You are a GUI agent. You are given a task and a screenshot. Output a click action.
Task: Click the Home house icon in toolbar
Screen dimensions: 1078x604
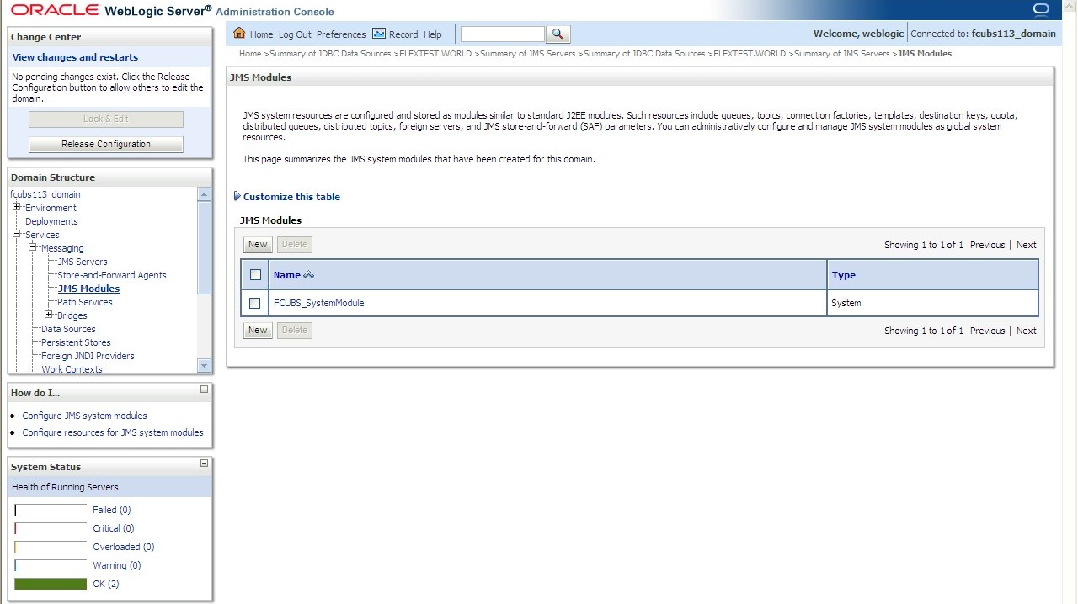click(x=239, y=34)
